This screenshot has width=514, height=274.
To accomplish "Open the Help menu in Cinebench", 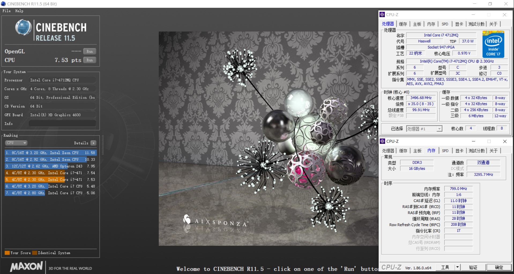I will (19, 11).
